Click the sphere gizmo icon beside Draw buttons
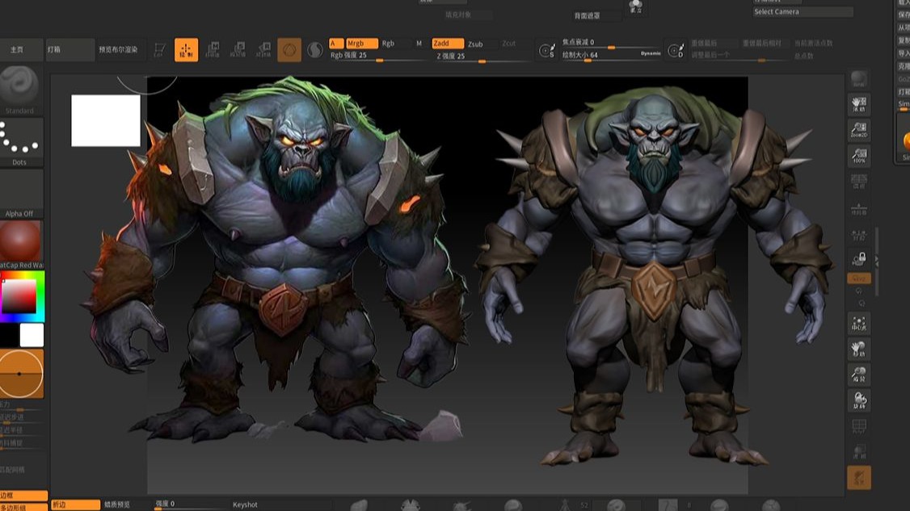910x511 pixels. pyautogui.click(x=289, y=50)
